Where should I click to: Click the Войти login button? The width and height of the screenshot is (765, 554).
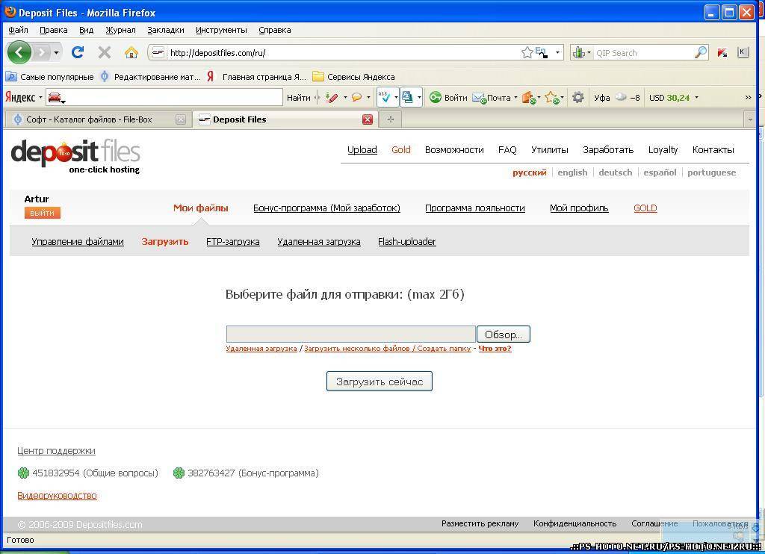click(x=448, y=98)
